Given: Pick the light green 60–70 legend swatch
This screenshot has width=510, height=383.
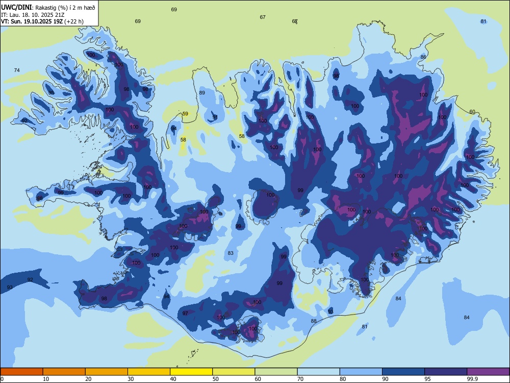Looking at the screenshot, I should point(276,372).
